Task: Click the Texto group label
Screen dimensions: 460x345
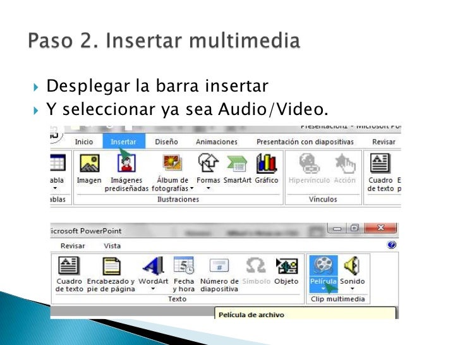Action: tap(177, 299)
